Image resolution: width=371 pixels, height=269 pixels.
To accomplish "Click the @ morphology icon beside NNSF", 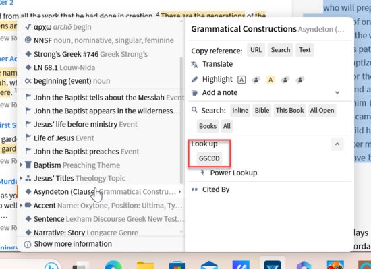I will [28, 40].
